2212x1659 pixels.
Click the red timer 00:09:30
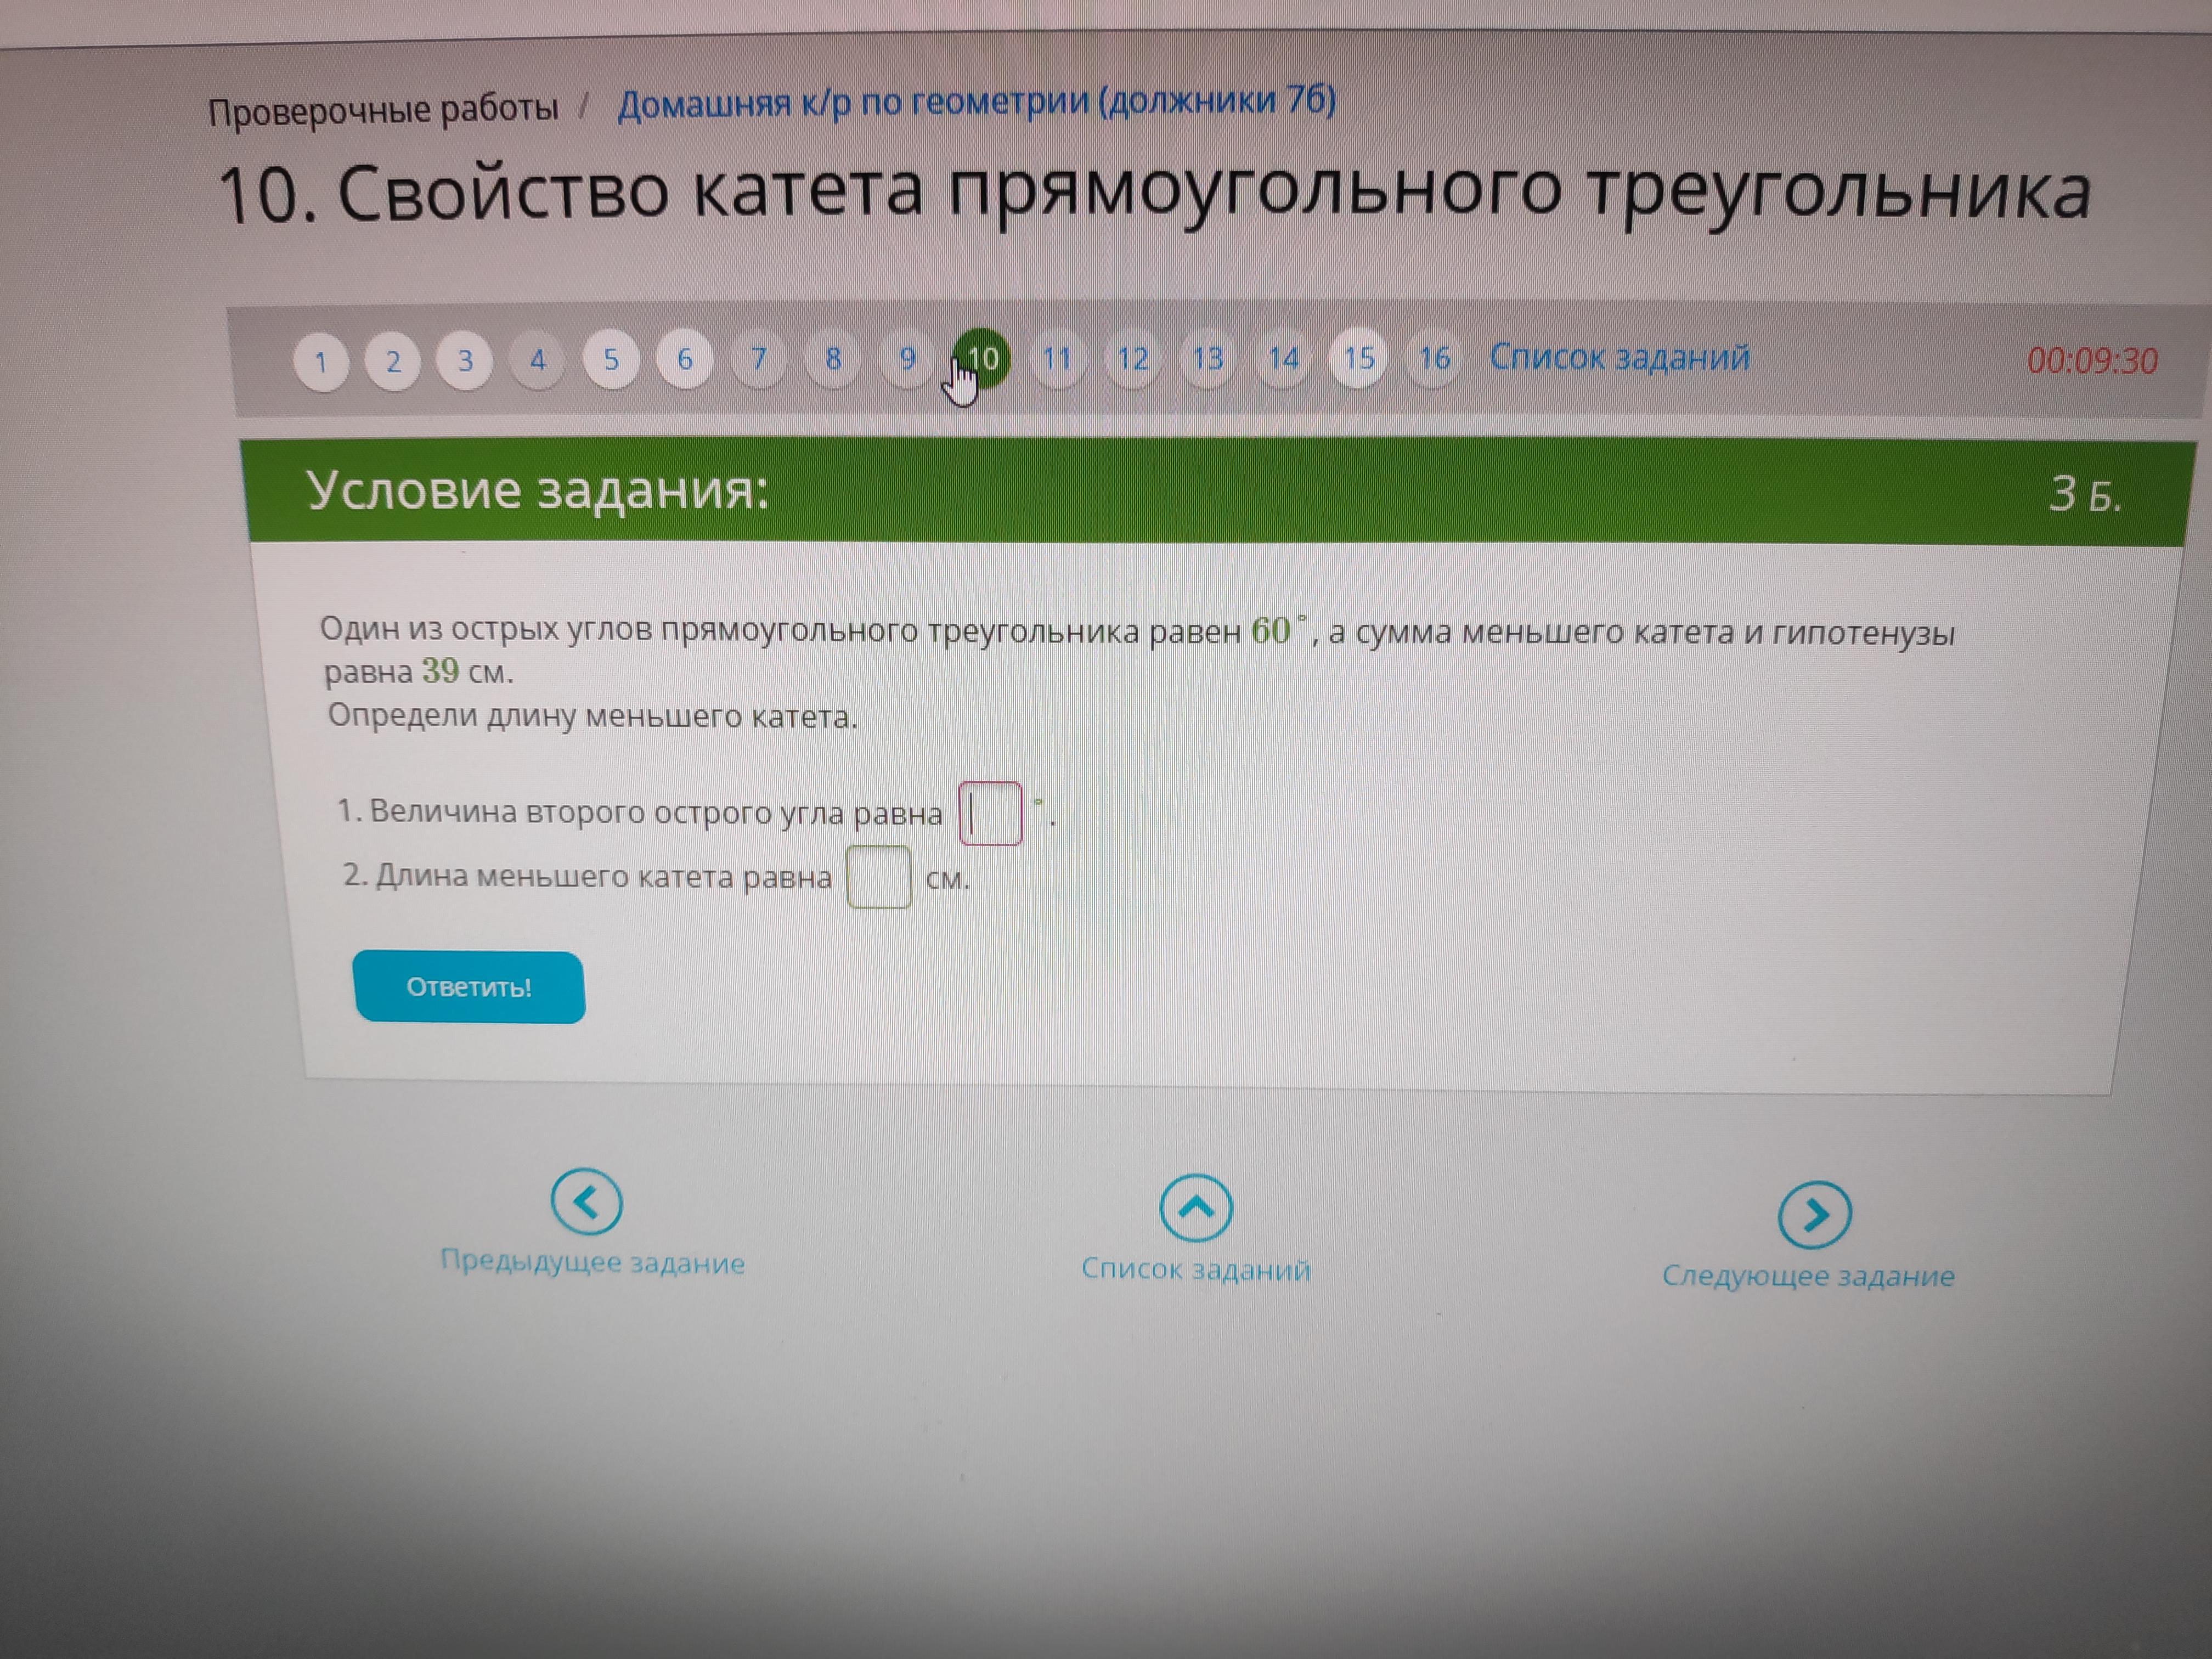click(x=2092, y=361)
